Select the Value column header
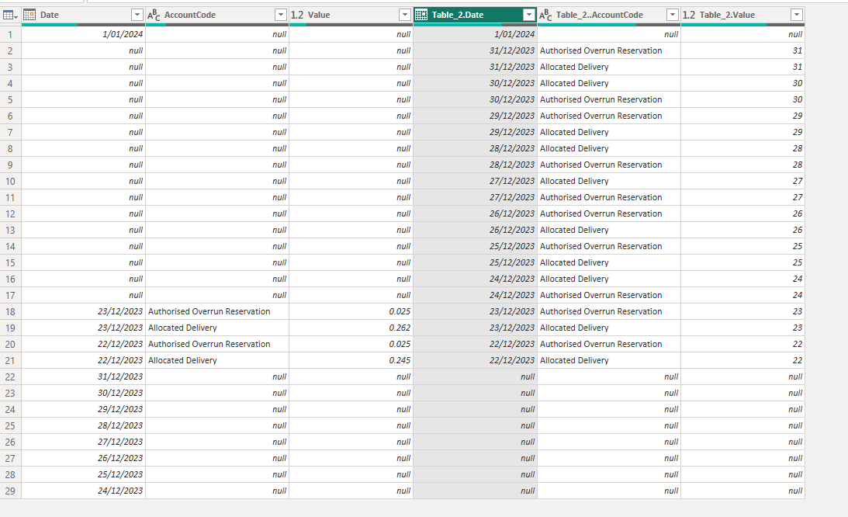Viewport: 848px width, 517px height. (351, 16)
